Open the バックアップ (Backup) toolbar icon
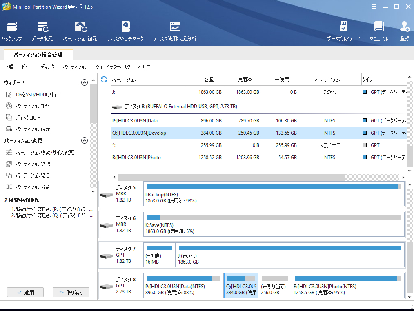This screenshot has height=311, width=414. point(12,31)
